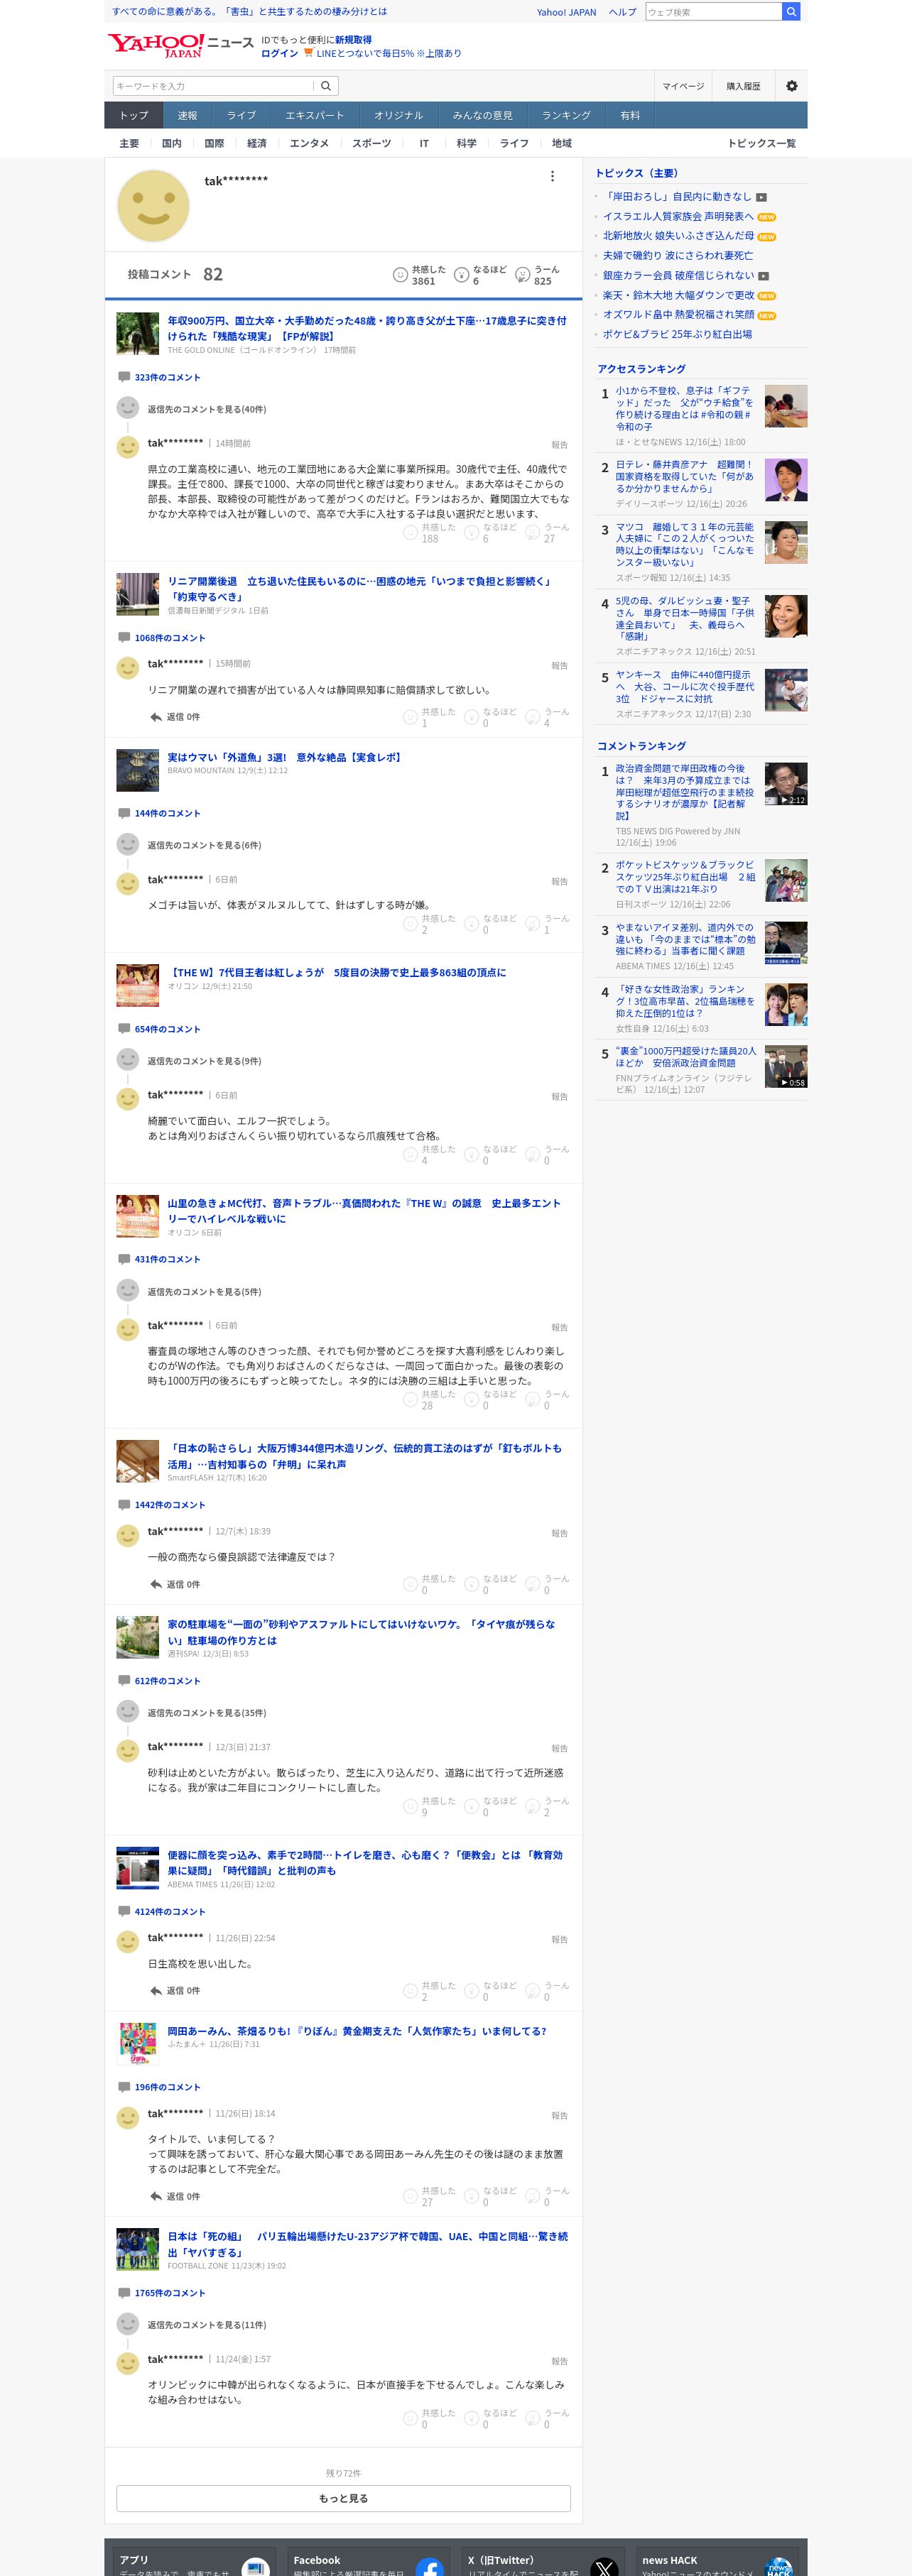Click うーん icon on リニア開業 comment
Image resolution: width=912 pixels, height=2576 pixels.
533,717
